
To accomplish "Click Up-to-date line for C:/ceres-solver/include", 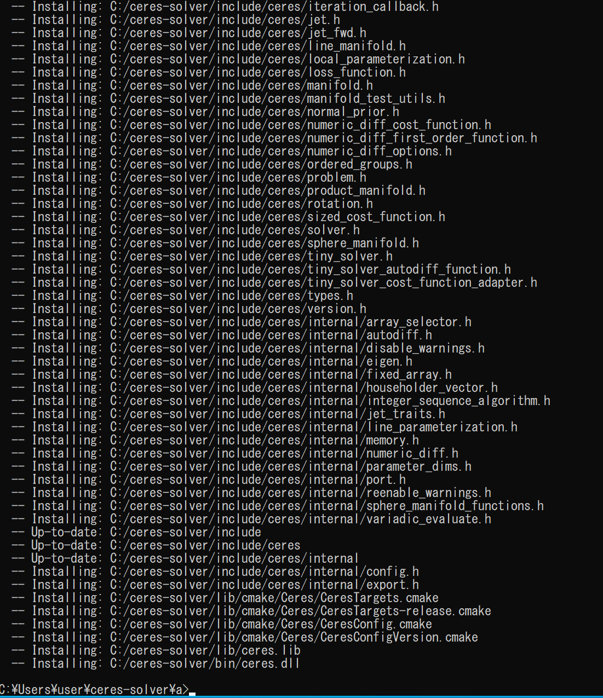I will click(136, 532).
